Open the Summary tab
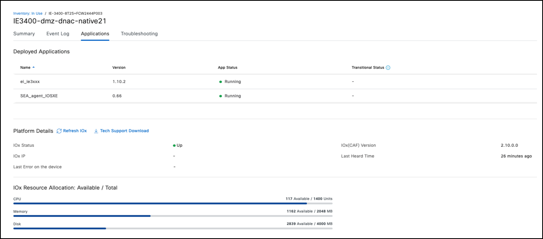Image resolution: width=543 pixels, height=239 pixels. tap(24, 34)
